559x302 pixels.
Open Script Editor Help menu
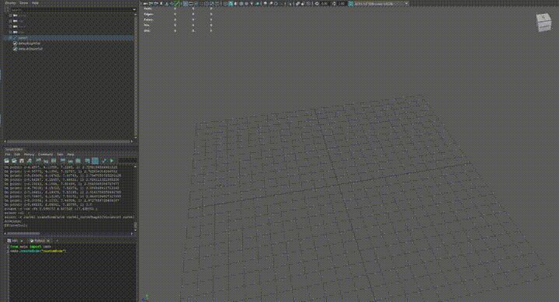pos(71,154)
